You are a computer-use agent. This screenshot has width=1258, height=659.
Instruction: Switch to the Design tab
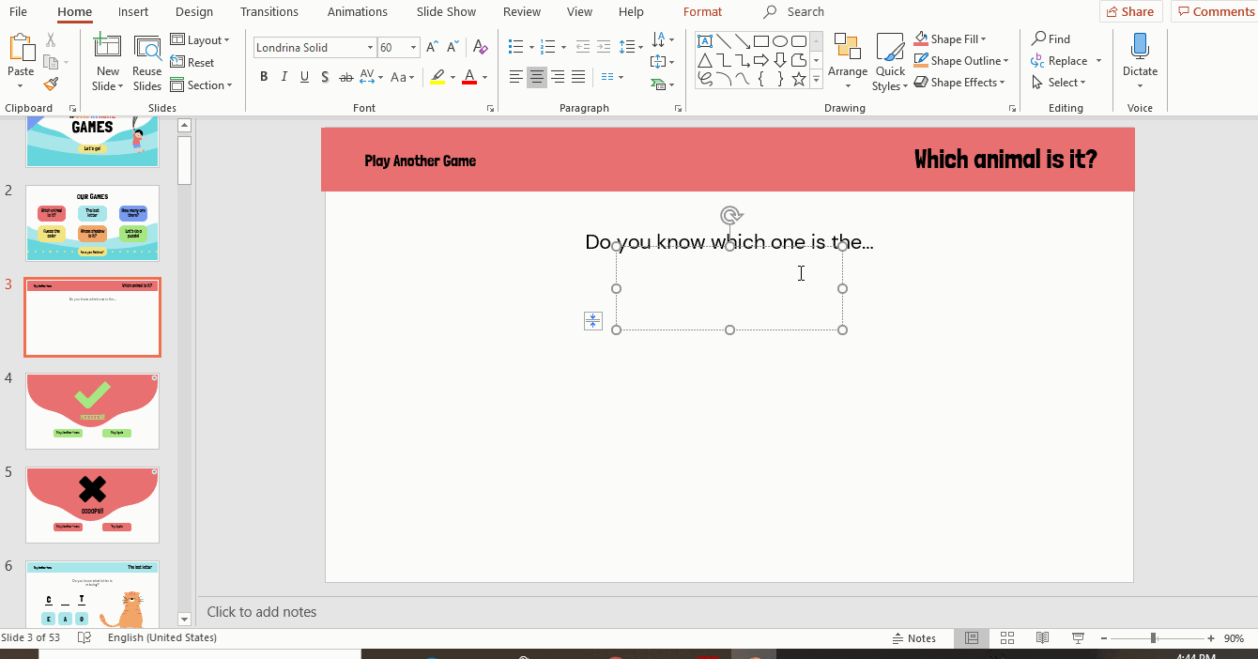click(x=194, y=12)
